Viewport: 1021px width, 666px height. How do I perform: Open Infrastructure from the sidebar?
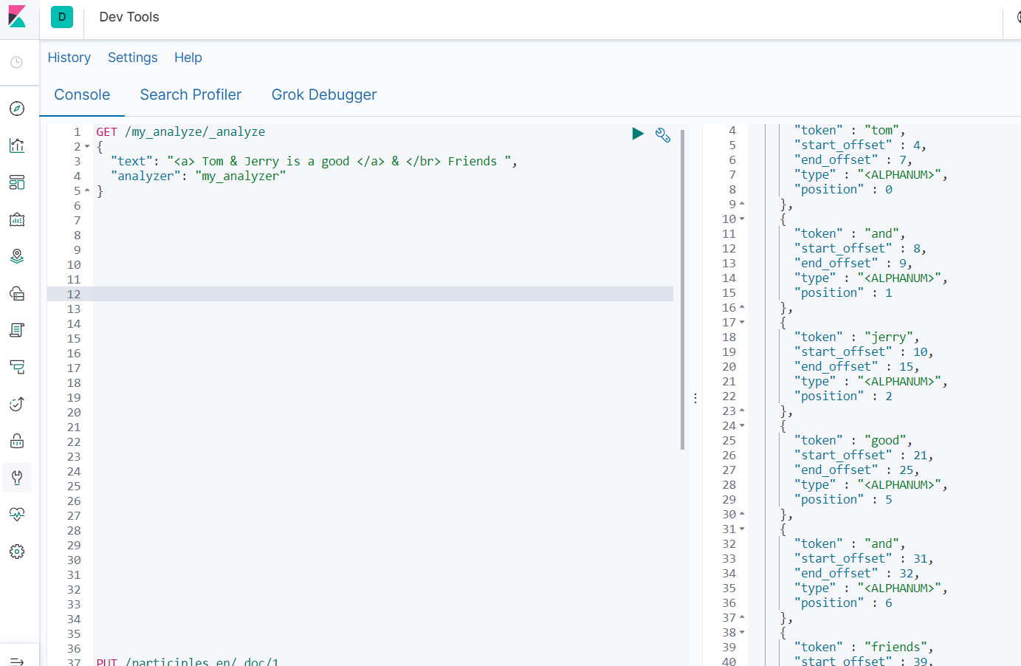click(x=17, y=293)
